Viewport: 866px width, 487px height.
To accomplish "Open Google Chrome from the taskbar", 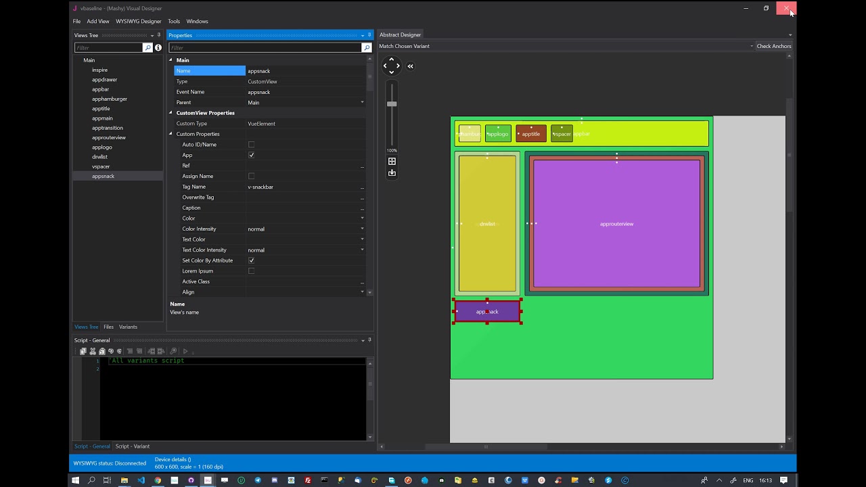I will [x=158, y=480].
